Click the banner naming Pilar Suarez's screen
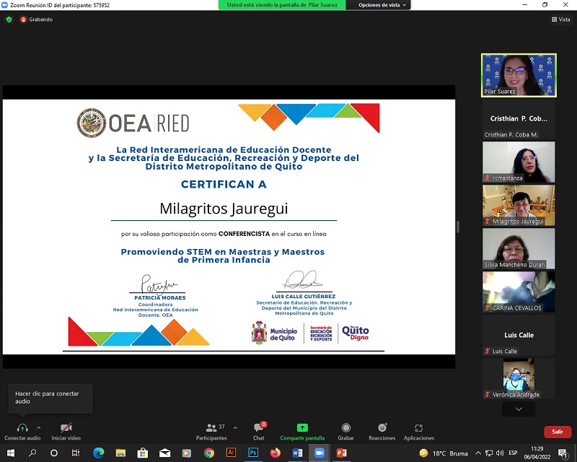Screen dimensions: 577x462 [282, 5]
